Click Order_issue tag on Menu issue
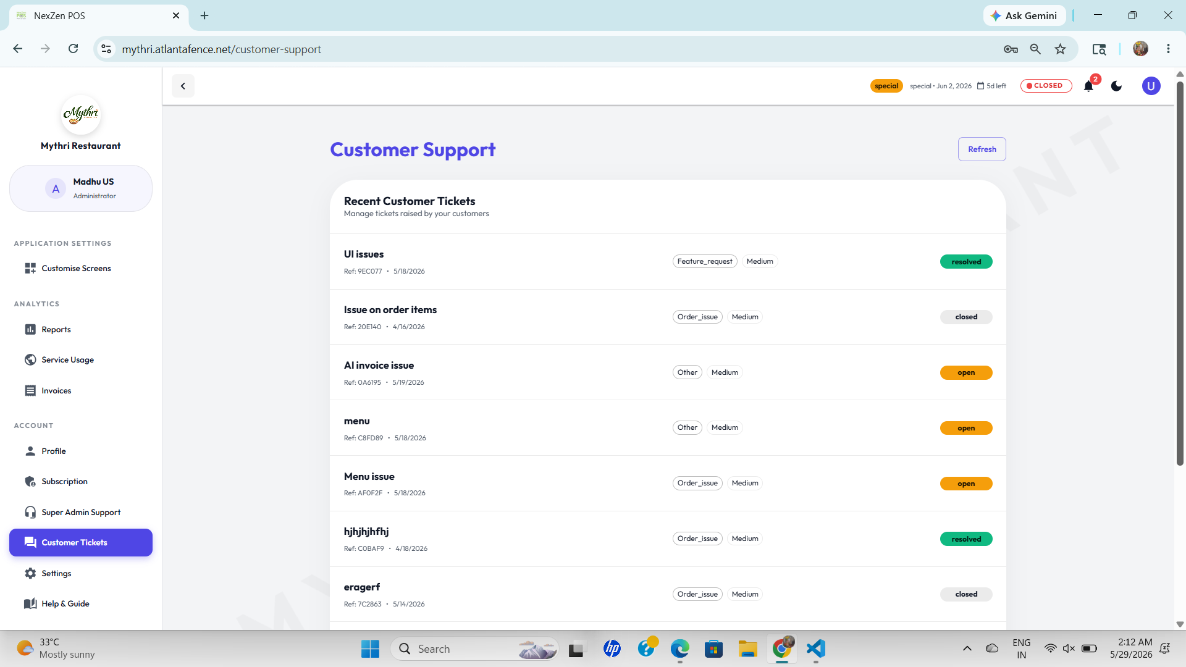 pos(697,483)
